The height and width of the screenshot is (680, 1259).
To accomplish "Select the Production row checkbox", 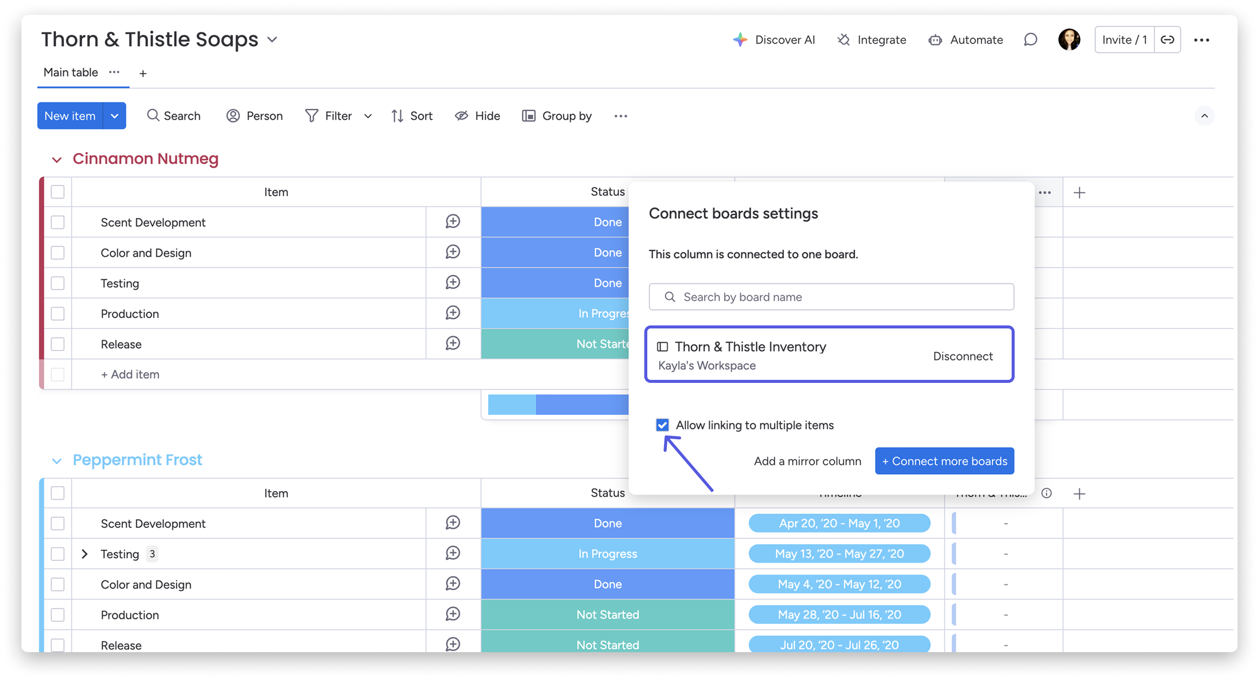I will coord(57,313).
